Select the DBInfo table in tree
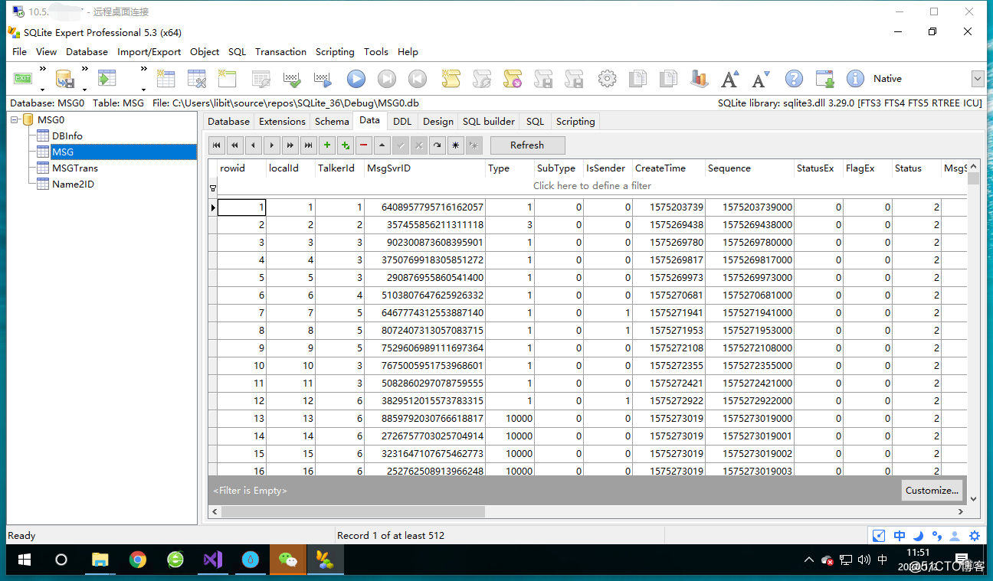The height and width of the screenshot is (581, 993). (67, 135)
